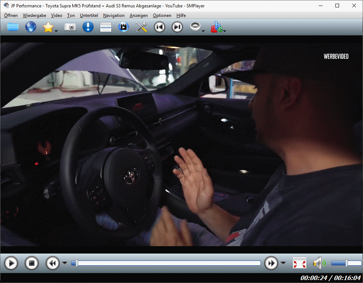The image size is (363, 283).
Task: Show file information with the blue exclamation icon
Action: 88,27
